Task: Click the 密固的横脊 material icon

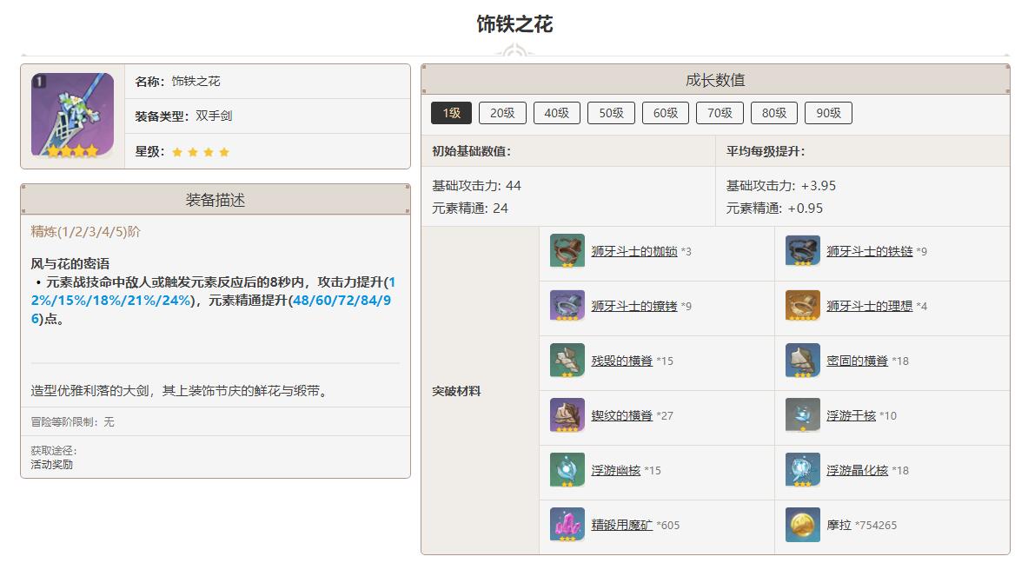Action: click(x=802, y=361)
